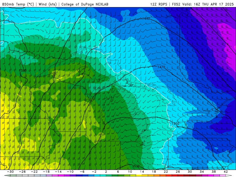Click the 14 value on the temperature scale
The image size is (236, 177).
pyautogui.click(x=142, y=172)
